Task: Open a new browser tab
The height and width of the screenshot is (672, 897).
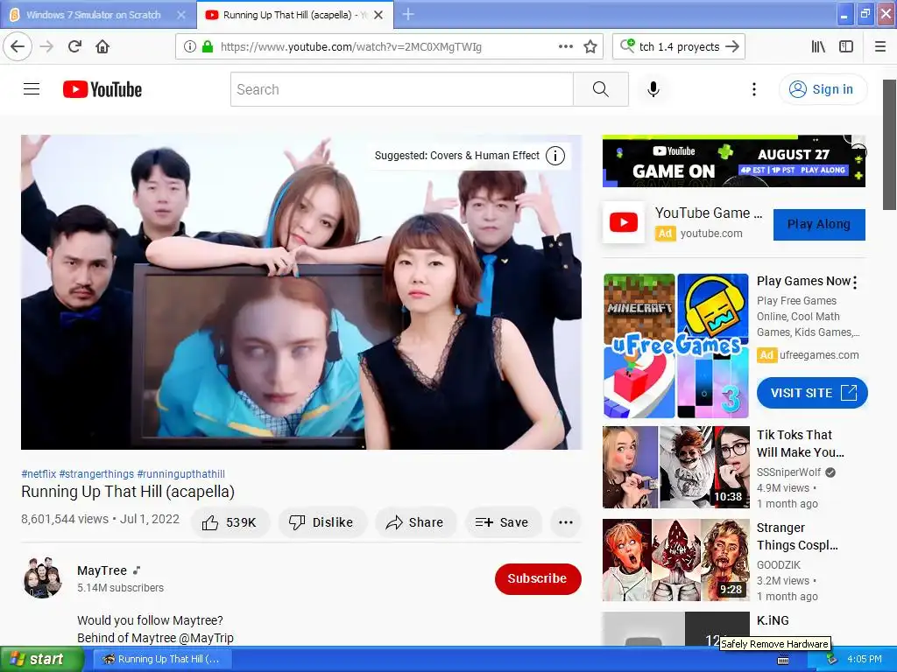Action: pos(408,14)
